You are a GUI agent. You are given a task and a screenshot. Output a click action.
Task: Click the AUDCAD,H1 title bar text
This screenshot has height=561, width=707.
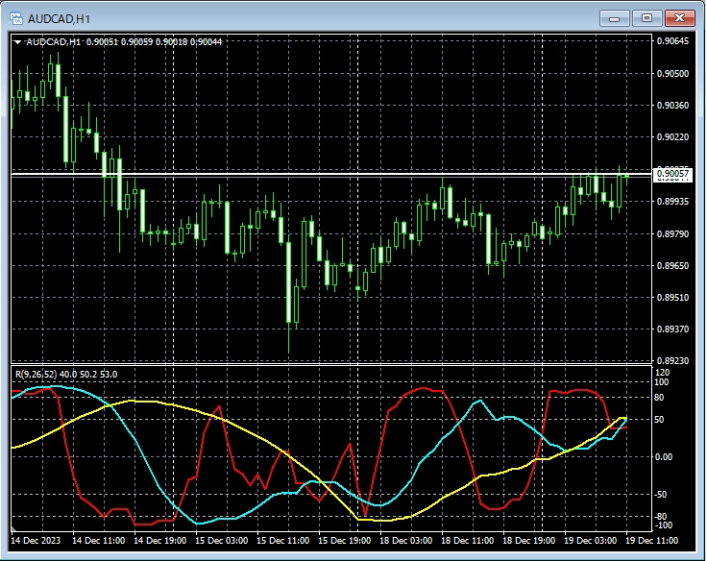pos(61,17)
